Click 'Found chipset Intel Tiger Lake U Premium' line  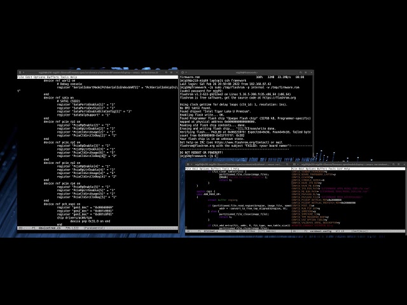point(216,111)
